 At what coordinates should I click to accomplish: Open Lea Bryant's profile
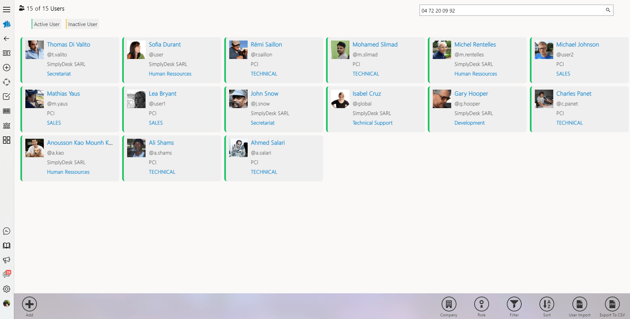pos(163,94)
